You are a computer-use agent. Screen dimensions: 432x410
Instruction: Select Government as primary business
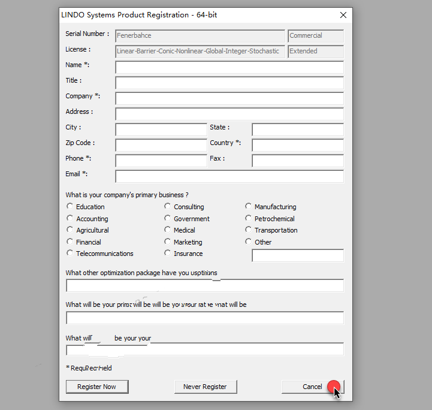[167, 219]
